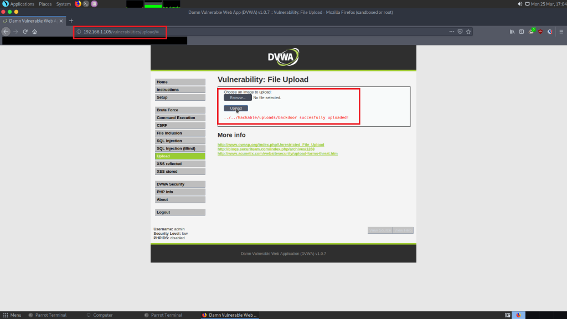Click the browser reload page icon
The image size is (567, 319).
click(25, 32)
